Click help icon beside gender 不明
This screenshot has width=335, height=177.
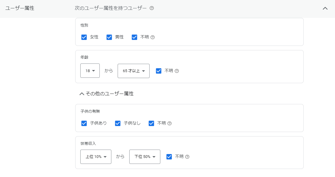[153, 37]
